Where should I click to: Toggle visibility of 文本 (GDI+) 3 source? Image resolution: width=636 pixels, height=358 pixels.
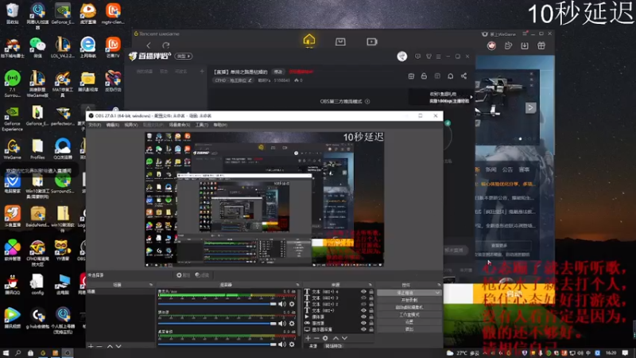tap(363, 298)
